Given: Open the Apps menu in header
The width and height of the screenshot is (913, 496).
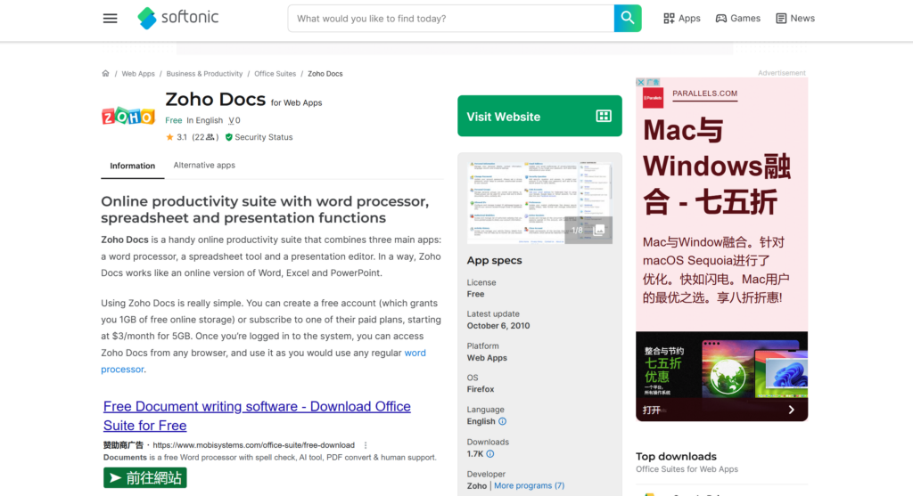Looking at the screenshot, I should click(x=682, y=19).
